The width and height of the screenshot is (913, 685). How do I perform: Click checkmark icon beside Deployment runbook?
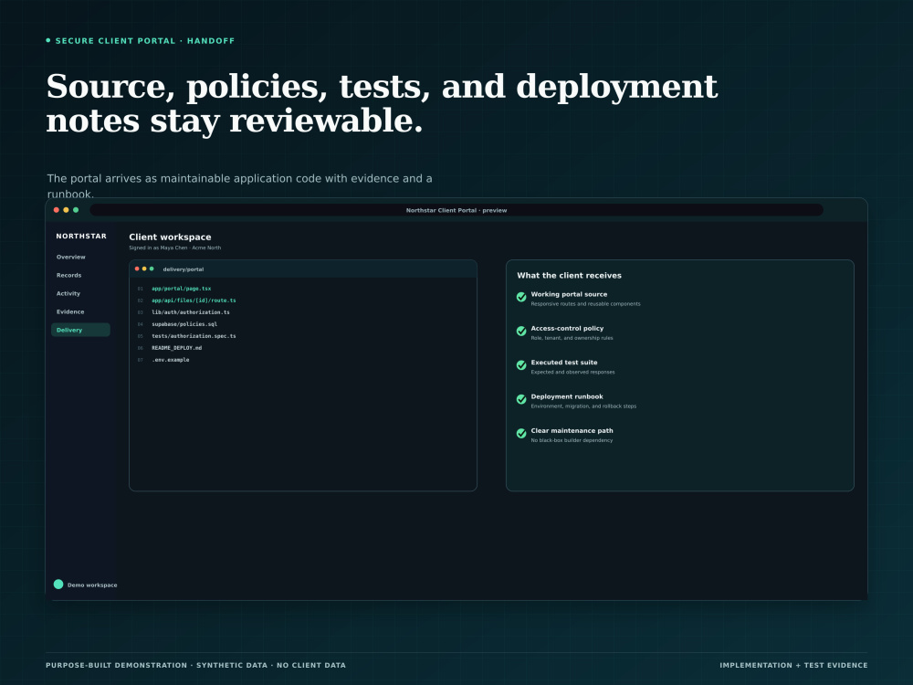(x=521, y=400)
